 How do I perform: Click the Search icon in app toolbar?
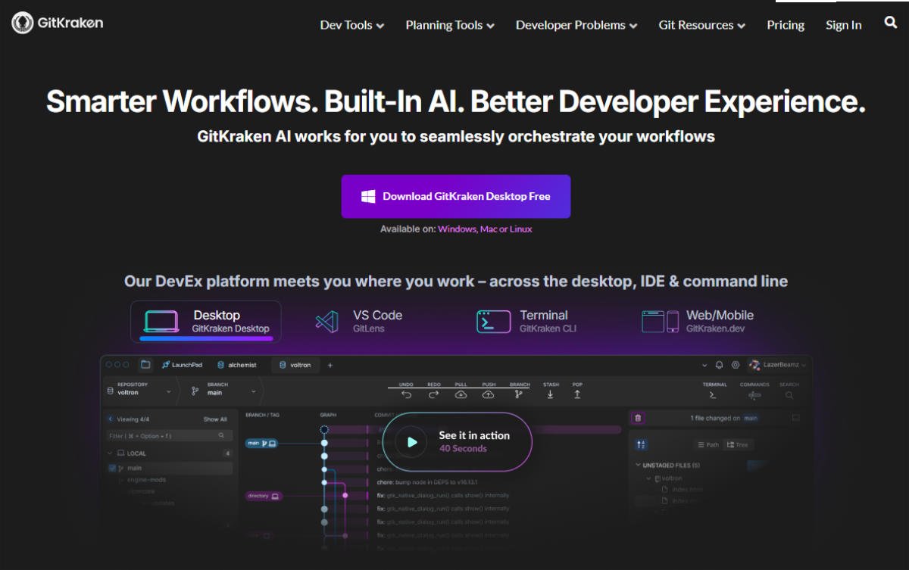point(789,395)
